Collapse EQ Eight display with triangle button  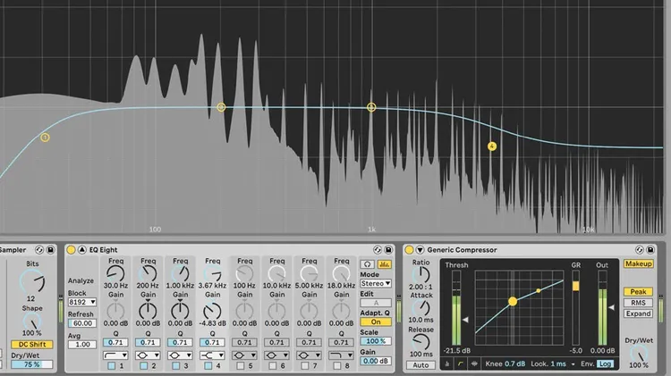pyautogui.click(x=81, y=250)
